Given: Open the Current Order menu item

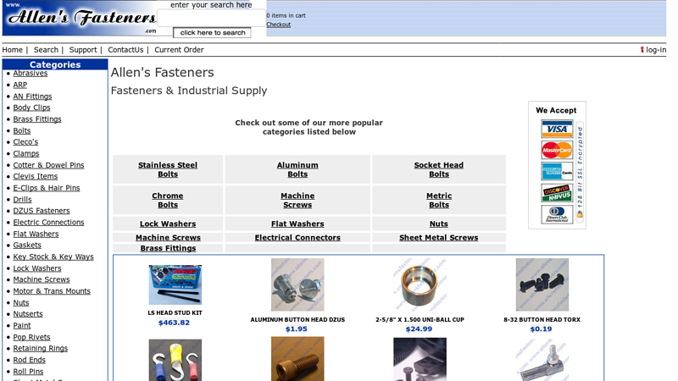Looking at the screenshot, I should click(x=179, y=50).
